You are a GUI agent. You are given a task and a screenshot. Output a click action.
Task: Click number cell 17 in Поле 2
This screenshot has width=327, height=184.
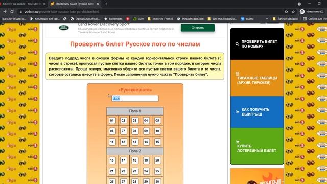pyautogui.click(x=123, y=160)
